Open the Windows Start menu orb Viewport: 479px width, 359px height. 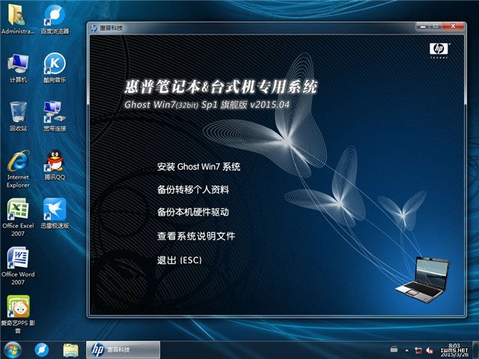point(13,350)
